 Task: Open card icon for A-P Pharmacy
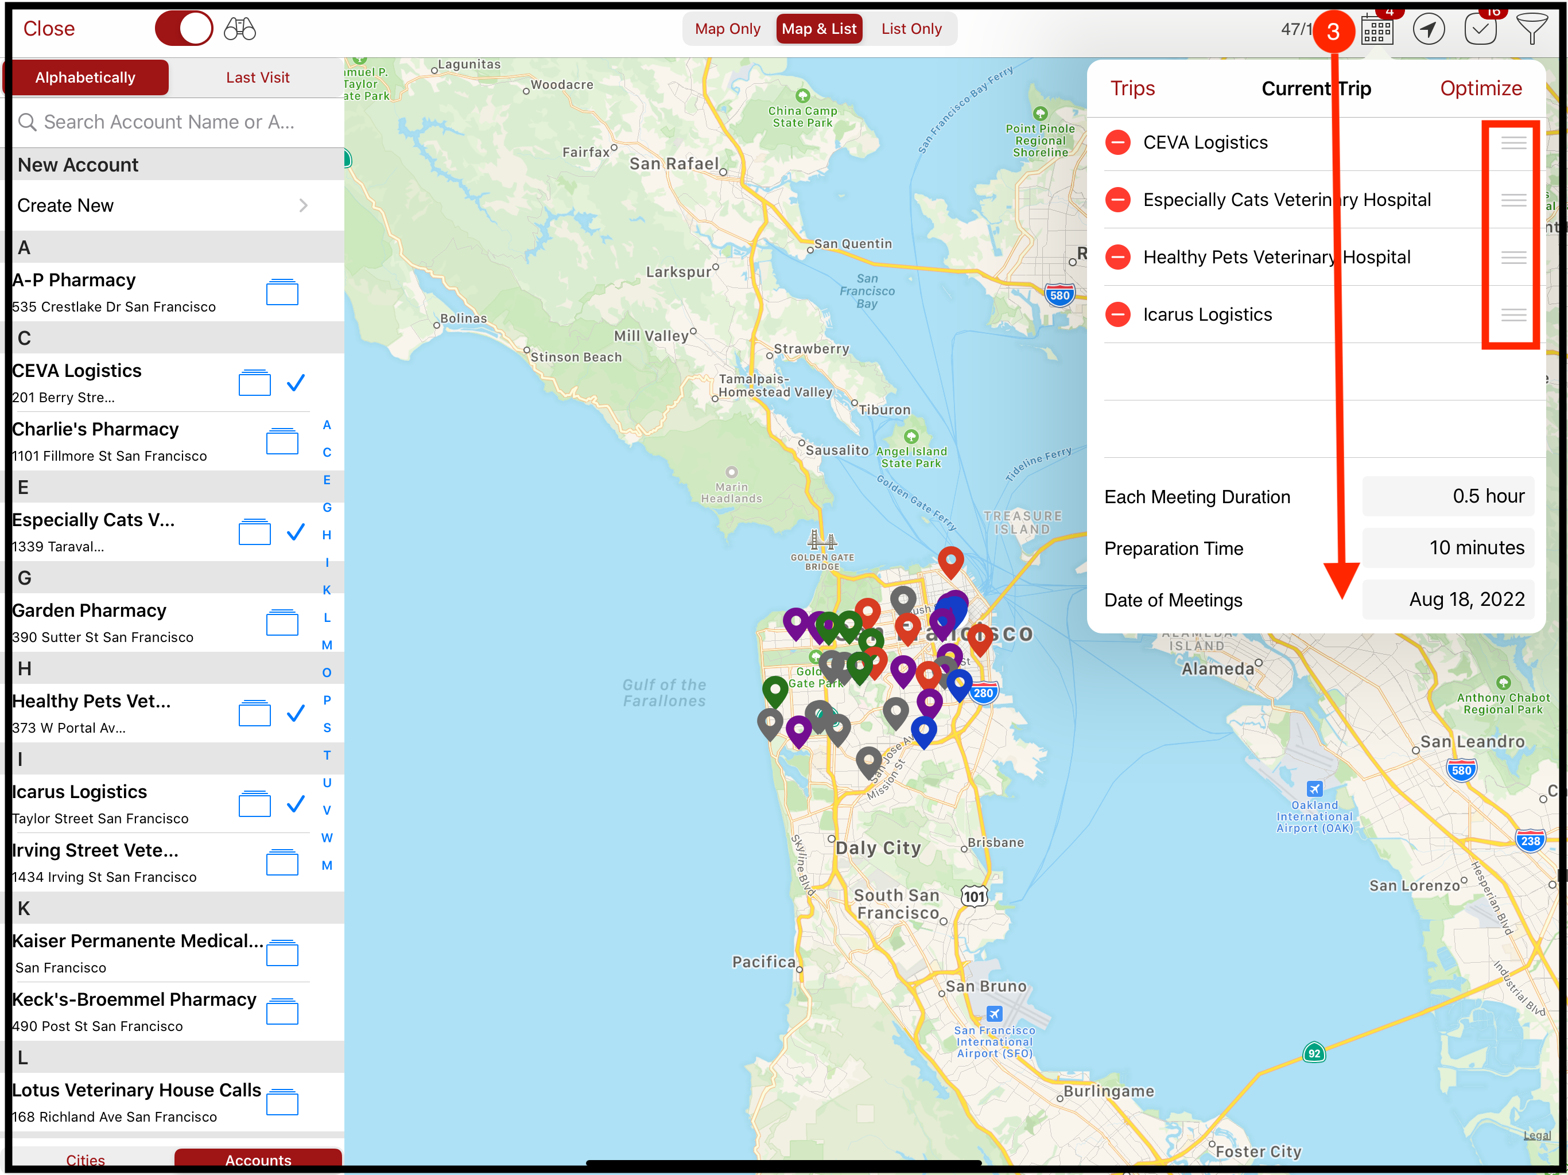point(281,292)
